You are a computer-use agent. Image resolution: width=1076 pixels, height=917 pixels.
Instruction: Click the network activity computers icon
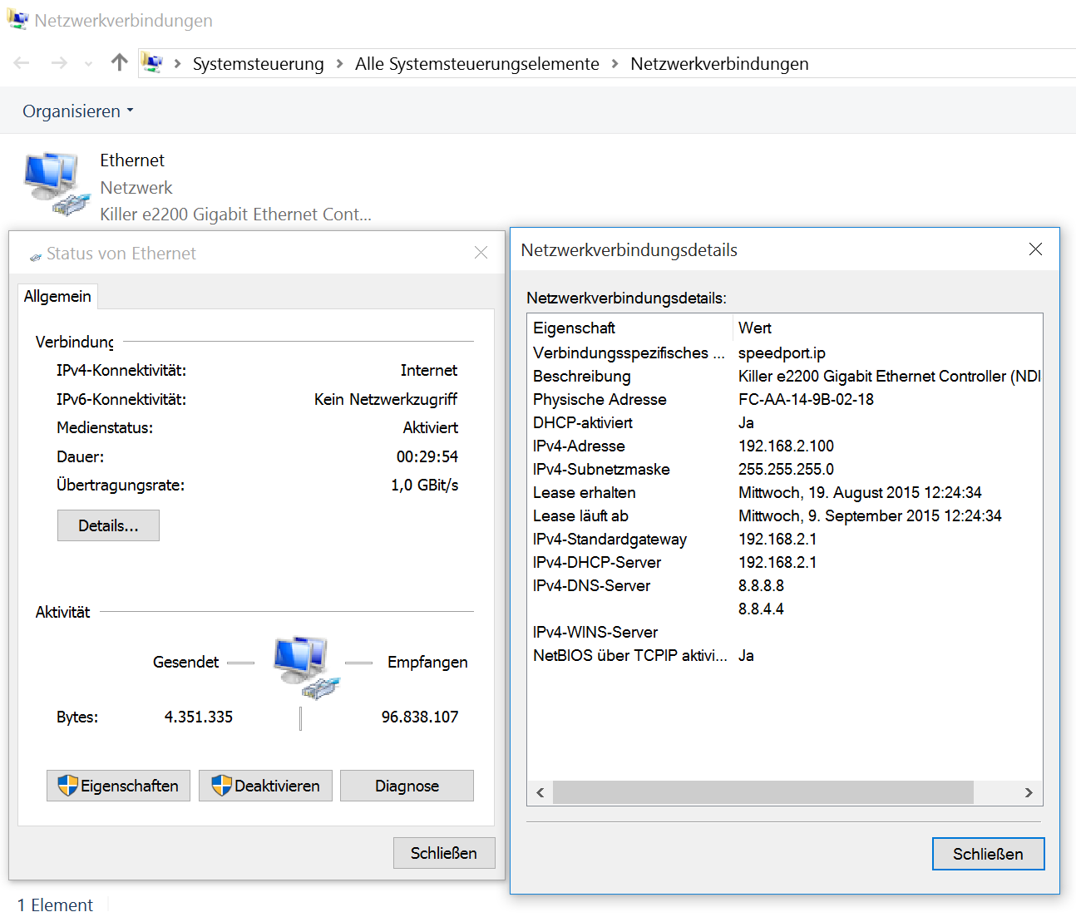(306, 667)
